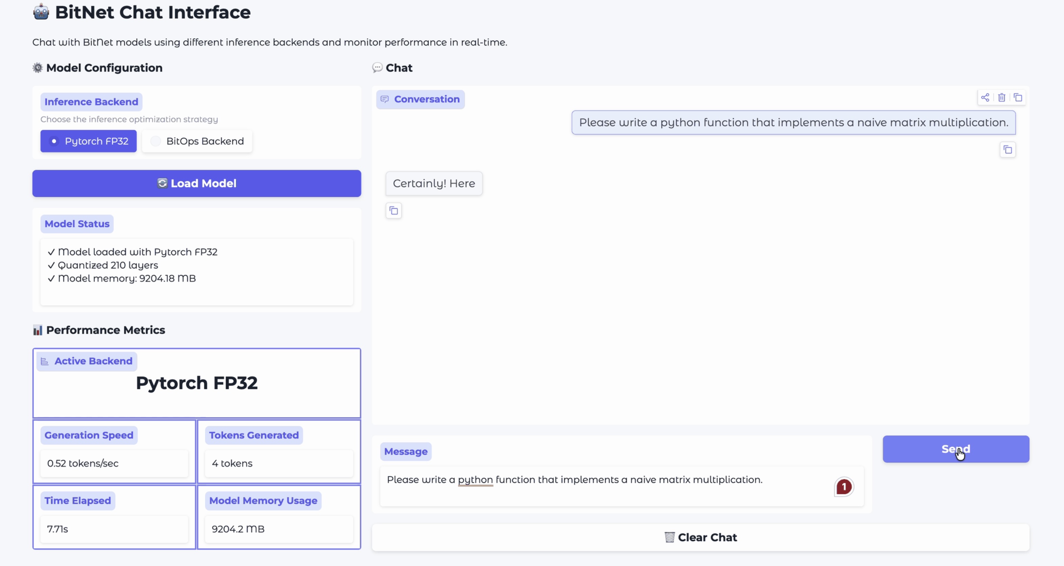Click the Conversation badge label

click(420, 99)
